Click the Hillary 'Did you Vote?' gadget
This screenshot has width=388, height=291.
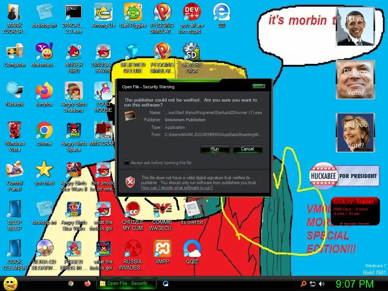pos(355,132)
